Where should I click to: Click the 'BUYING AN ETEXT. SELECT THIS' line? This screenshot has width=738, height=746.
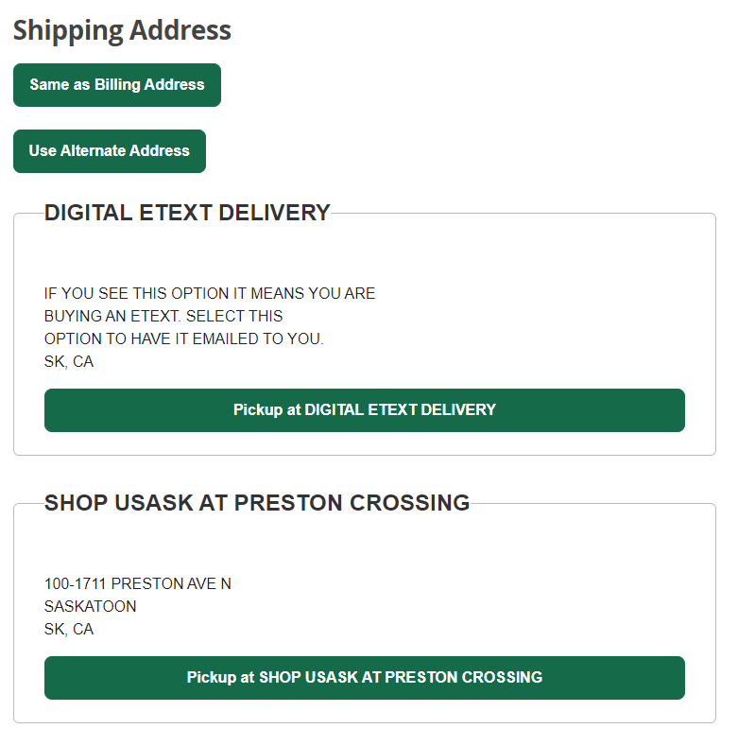[x=163, y=316]
